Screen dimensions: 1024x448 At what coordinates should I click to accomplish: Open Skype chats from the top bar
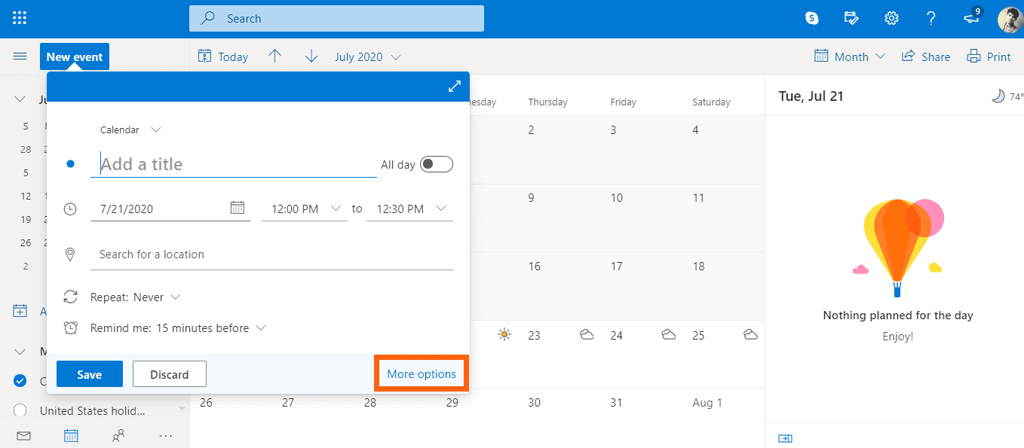(811, 17)
